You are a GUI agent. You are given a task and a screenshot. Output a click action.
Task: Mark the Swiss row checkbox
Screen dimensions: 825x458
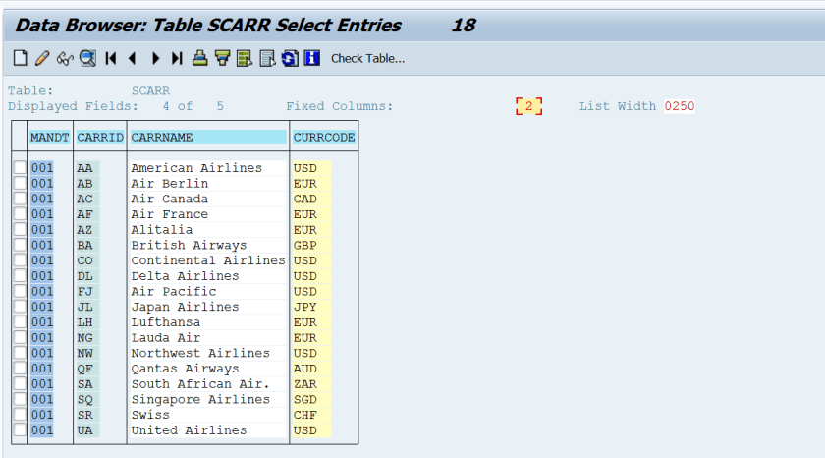point(20,415)
